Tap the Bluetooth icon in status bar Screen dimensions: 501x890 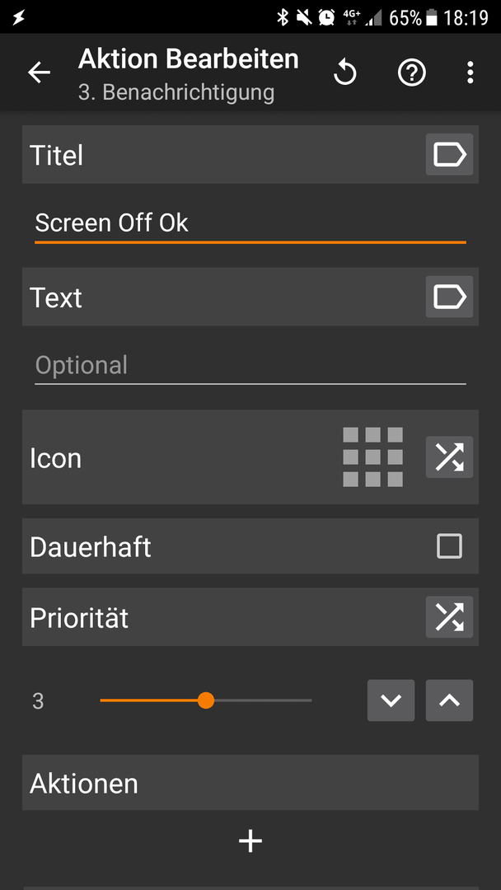282,17
